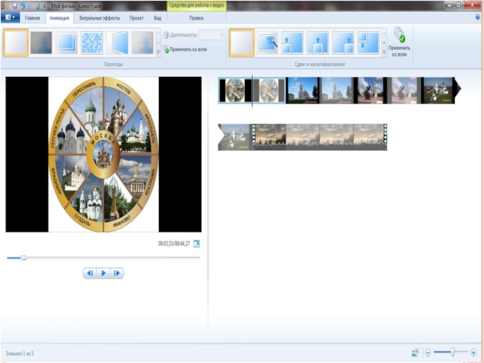The height and width of the screenshot is (363, 484).
Task: Open the Проект tab
Action: pos(137,18)
